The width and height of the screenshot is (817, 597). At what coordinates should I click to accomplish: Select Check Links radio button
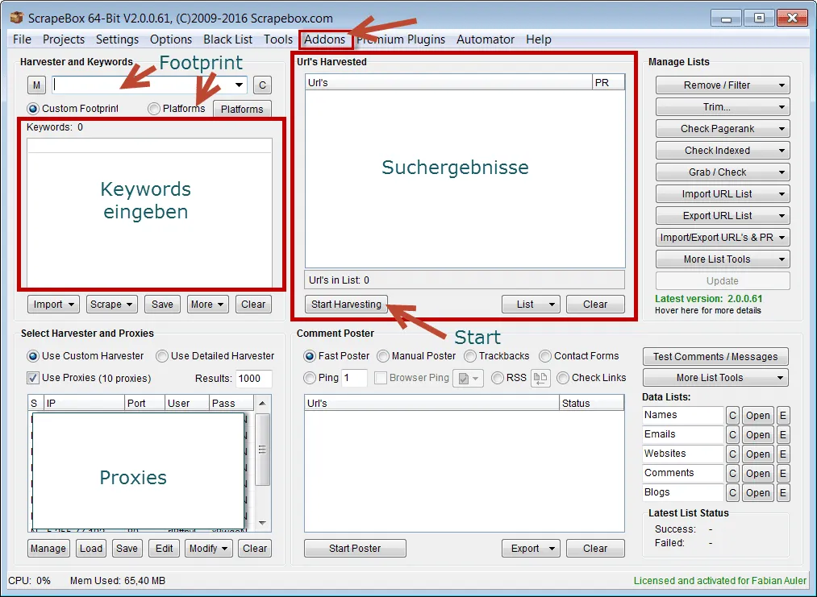[563, 378]
